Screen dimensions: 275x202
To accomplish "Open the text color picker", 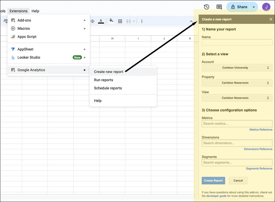I will 101,21.
